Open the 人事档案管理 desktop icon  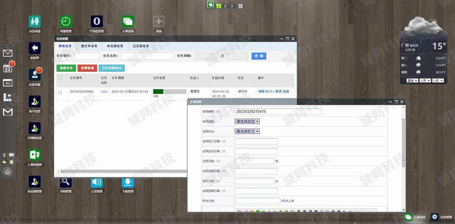point(35,155)
